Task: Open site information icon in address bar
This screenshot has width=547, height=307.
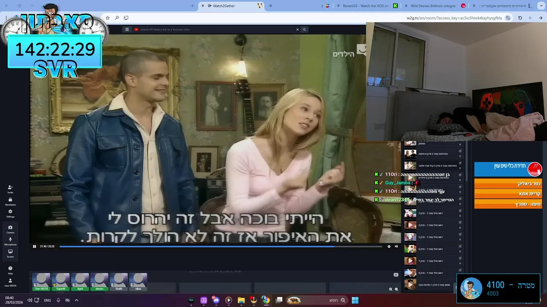Action: point(508,18)
